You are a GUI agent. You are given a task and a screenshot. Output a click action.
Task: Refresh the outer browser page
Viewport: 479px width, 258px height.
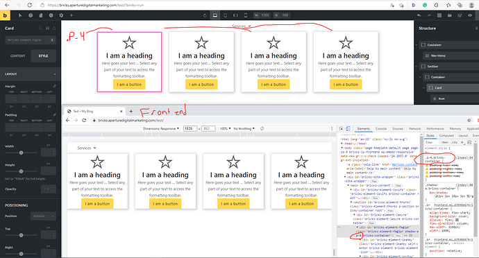click(30, 5)
